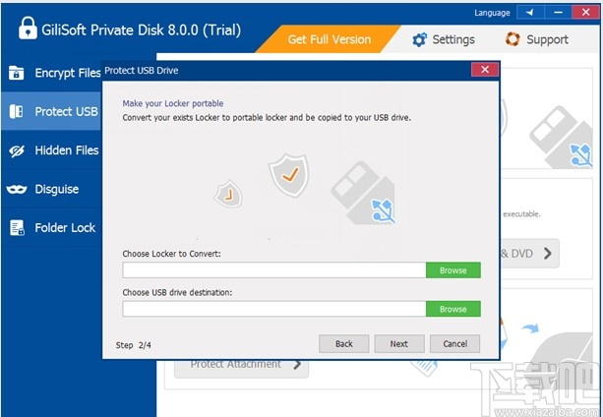The image size is (603, 417).
Task: Click the Disguise mask icon
Action: pos(17,189)
